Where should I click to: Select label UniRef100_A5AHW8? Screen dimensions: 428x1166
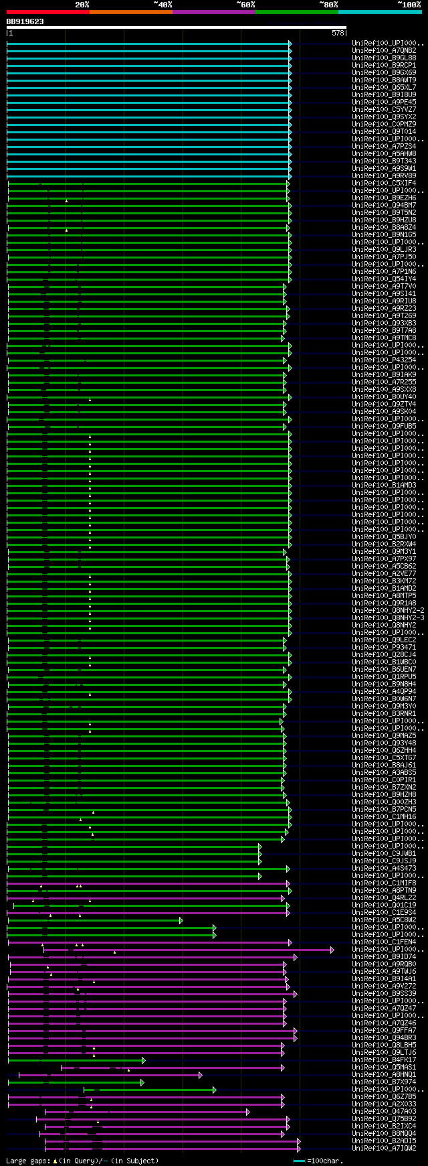point(384,153)
